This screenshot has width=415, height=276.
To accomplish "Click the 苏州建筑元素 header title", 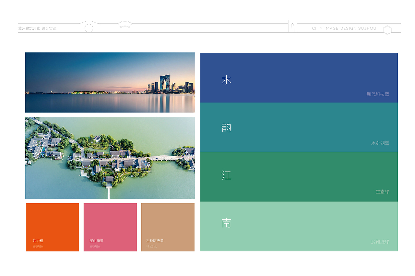I will point(29,28).
